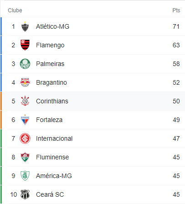Viewport: 185px width, 204px height.
Task: Open the Corinthians team name link
Action: [52, 101]
